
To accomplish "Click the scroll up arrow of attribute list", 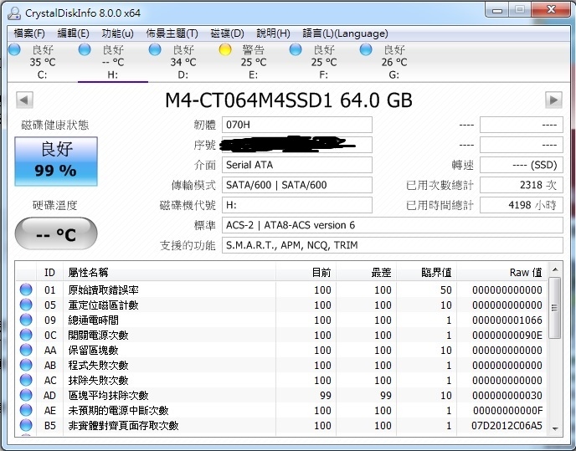I will (555, 269).
